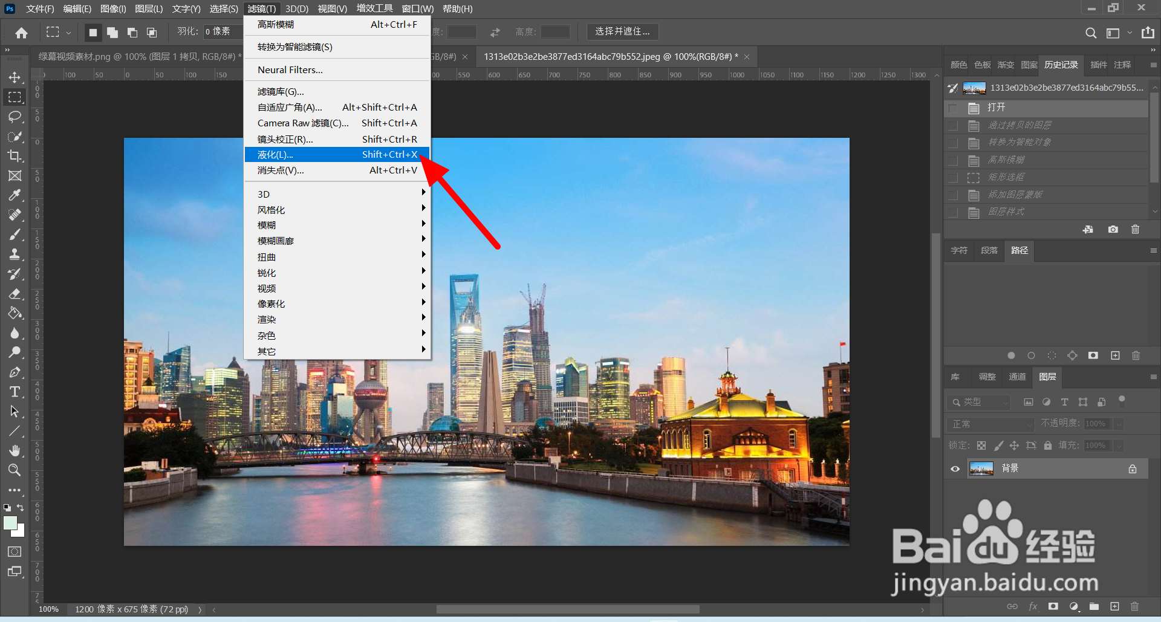Select the Move tool
This screenshot has width=1161, height=622.
15,77
